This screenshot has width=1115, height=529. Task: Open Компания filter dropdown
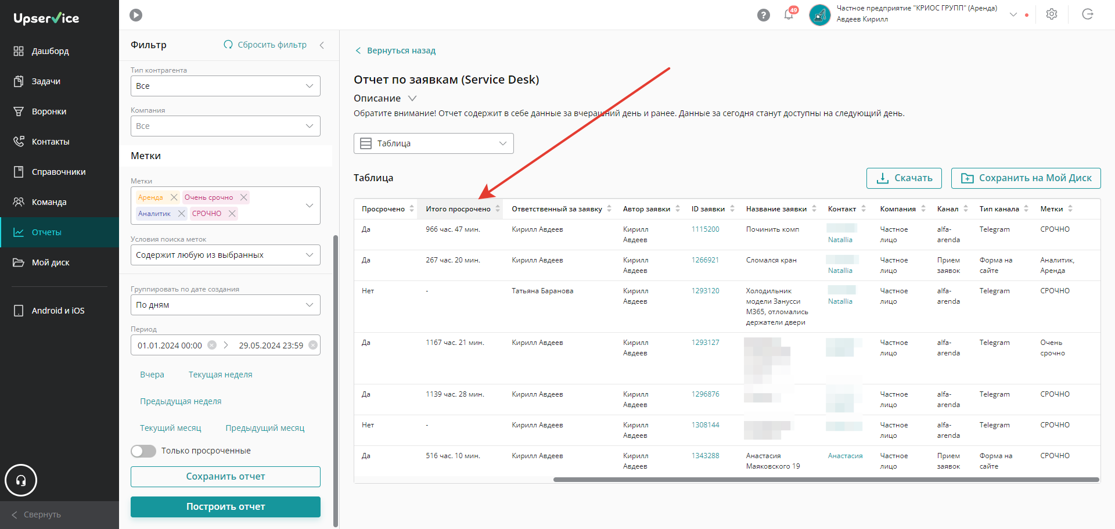(225, 126)
